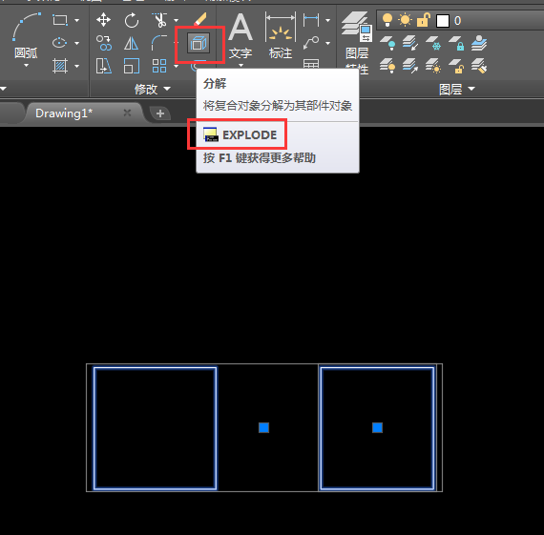Click grip inside the right rectangle

tap(377, 427)
